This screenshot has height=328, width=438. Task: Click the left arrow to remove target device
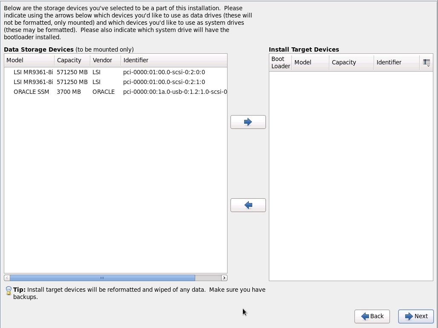point(248,205)
